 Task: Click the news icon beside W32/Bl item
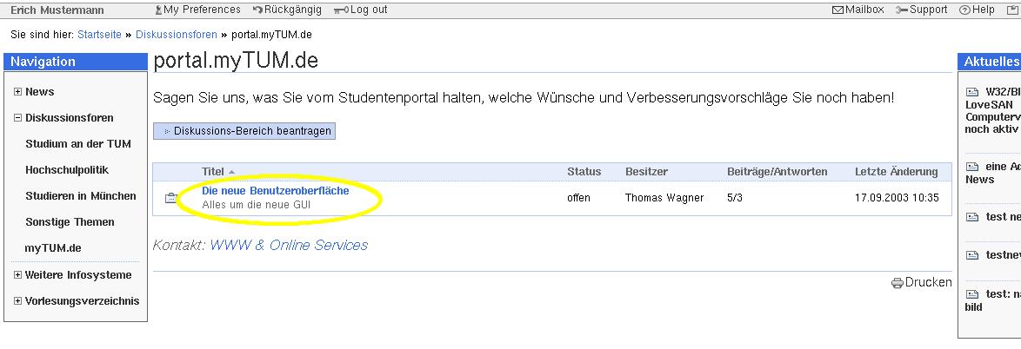pyautogui.click(x=972, y=92)
